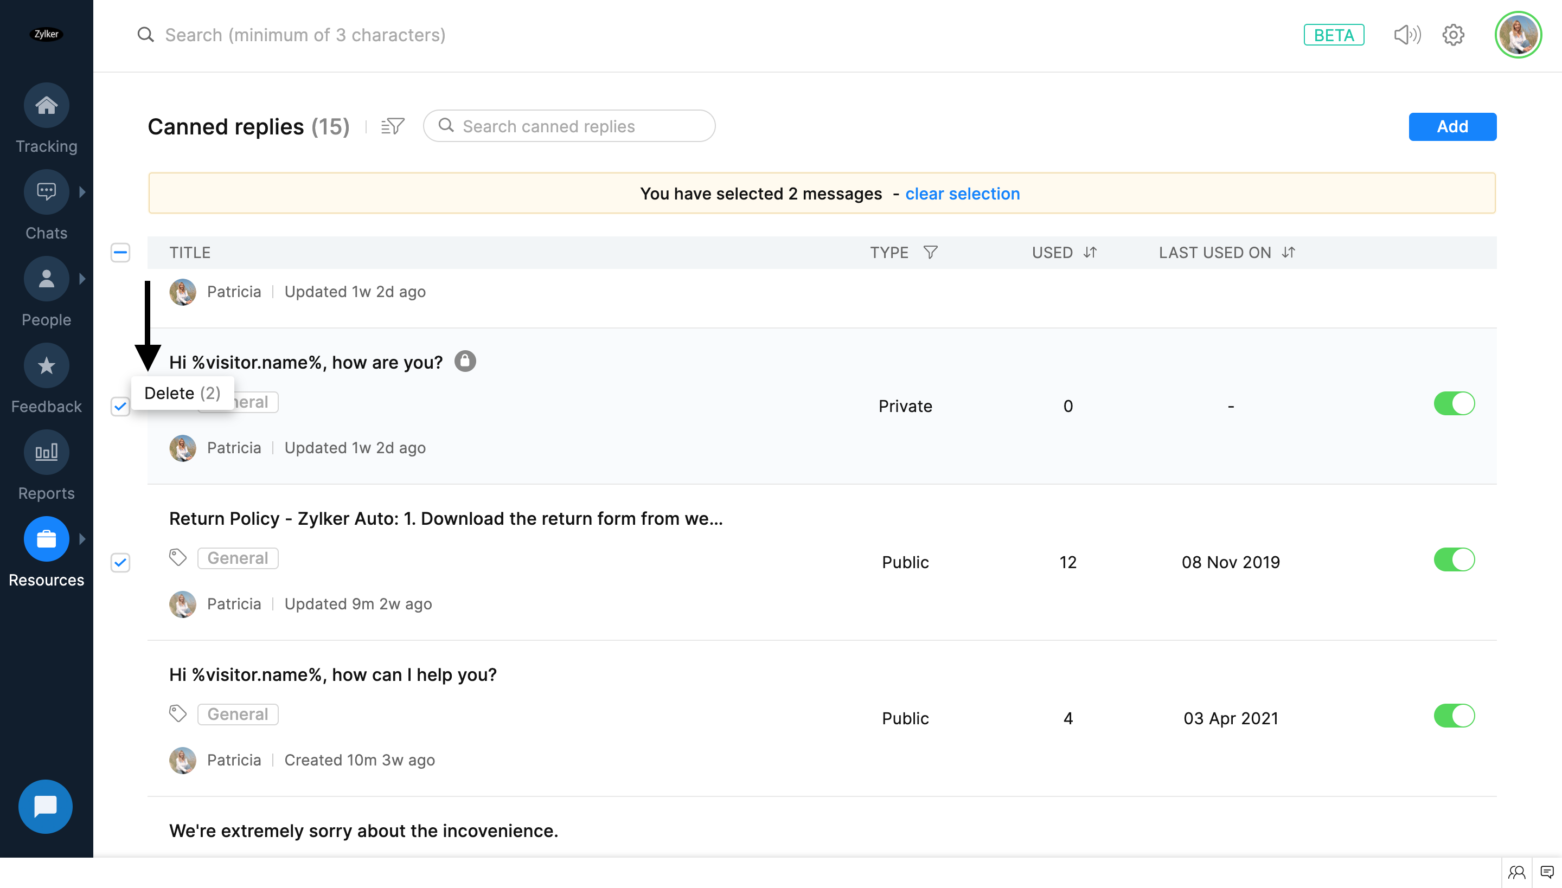Open the Tracking home icon
This screenshot has width=1562, height=888.
click(x=47, y=106)
